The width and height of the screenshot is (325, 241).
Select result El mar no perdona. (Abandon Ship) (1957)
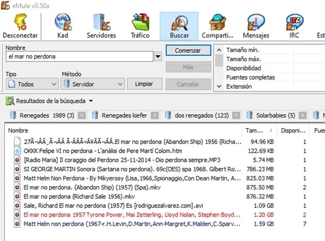92,187
